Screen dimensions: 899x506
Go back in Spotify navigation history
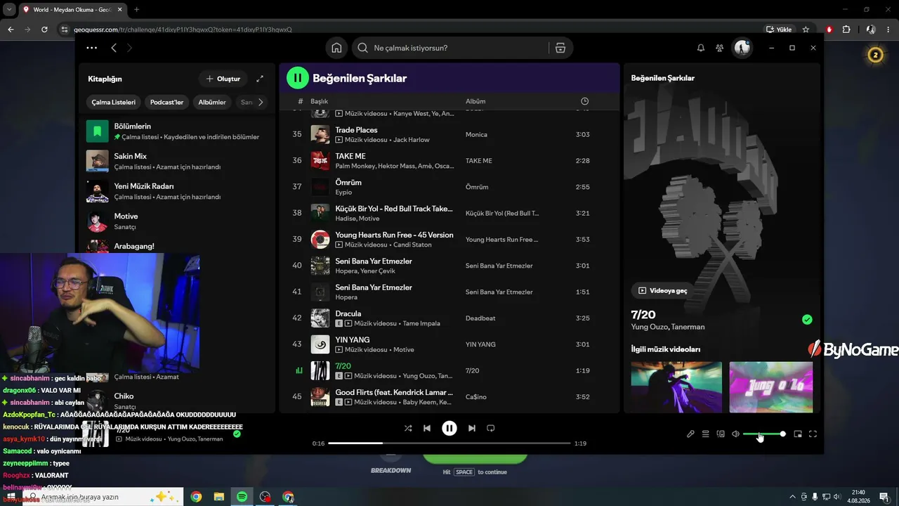[114, 48]
